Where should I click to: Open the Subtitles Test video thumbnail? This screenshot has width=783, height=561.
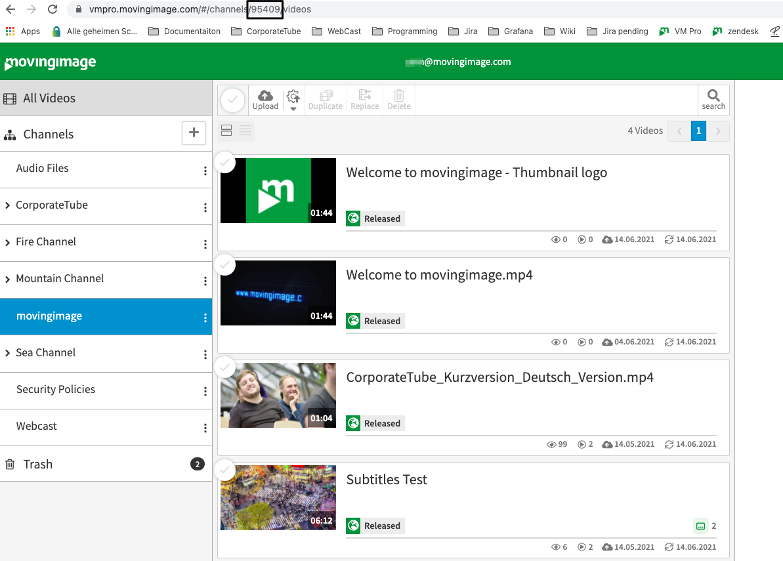click(x=278, y=497)
